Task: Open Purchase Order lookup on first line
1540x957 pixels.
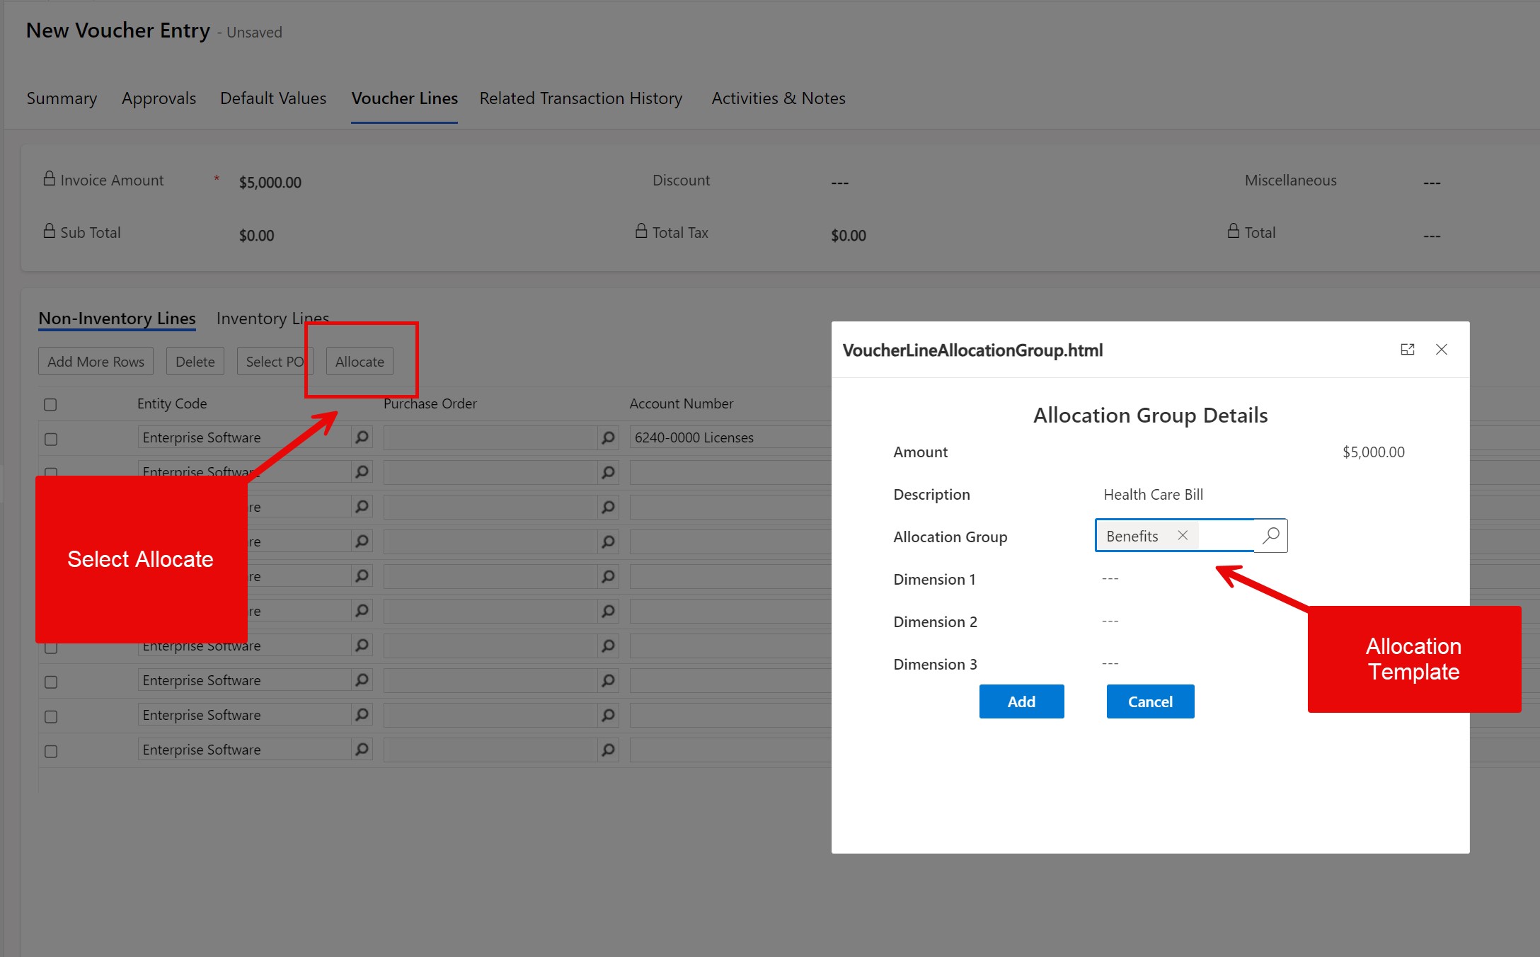Action: pyautogui.click(x=607, y=437)
